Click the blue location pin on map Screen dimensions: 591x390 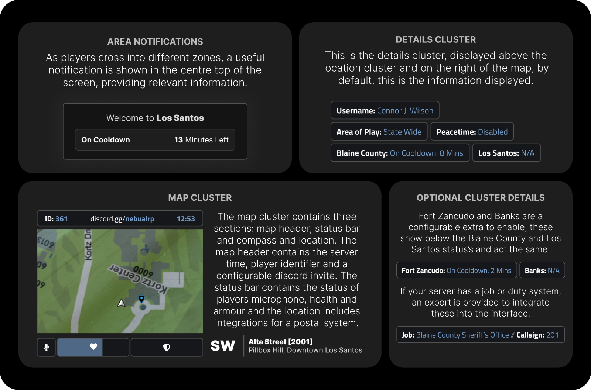click(x=141, y=298)
